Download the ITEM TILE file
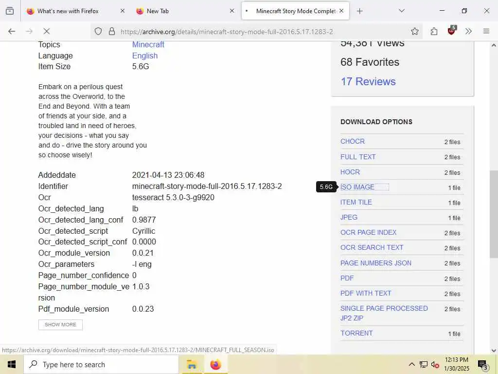Screen dimensions: 498x374 356,202
